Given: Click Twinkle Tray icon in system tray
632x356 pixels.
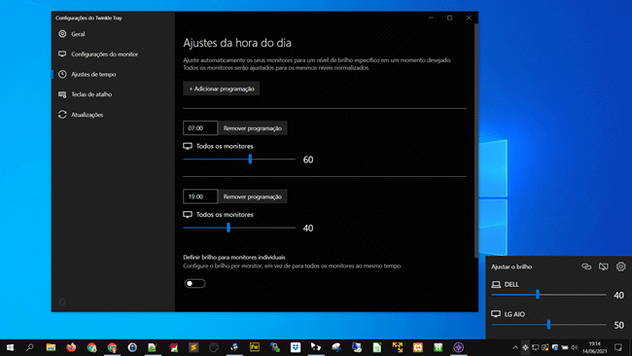Looking at the screenshot, I should (526, 347).
